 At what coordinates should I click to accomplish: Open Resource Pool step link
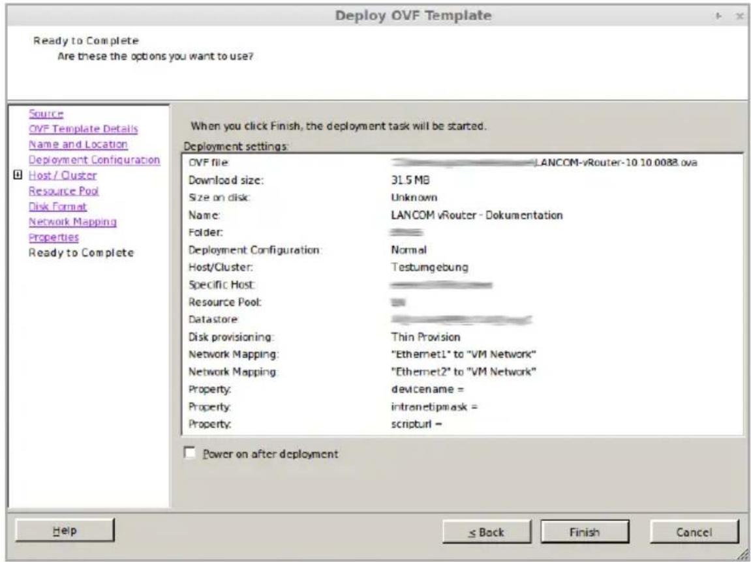coord(64,191)
